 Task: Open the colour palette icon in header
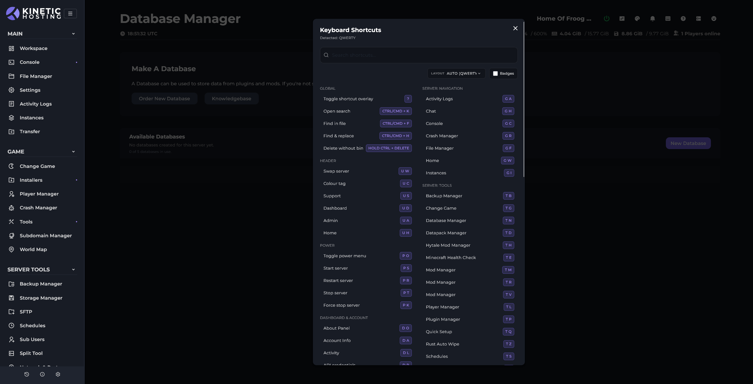[637, 19]
